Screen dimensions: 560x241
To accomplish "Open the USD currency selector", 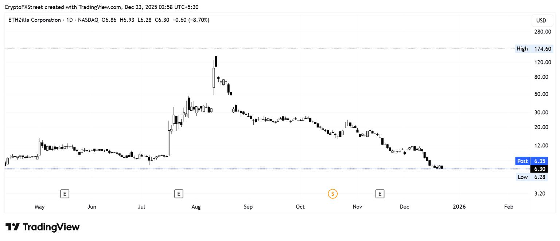I will coord(541,20).
